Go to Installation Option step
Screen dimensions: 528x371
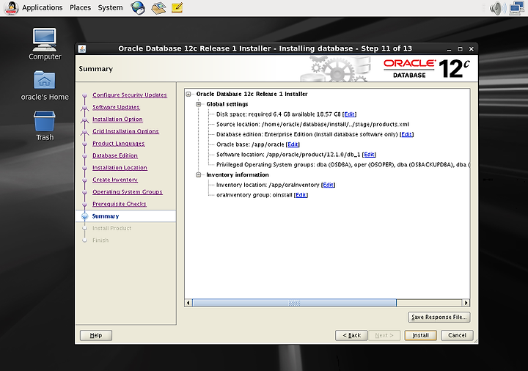(x=117, y=120)
